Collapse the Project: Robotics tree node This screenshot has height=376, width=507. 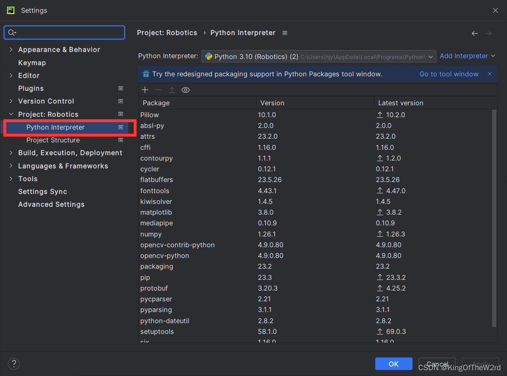(x=11, y=114)
